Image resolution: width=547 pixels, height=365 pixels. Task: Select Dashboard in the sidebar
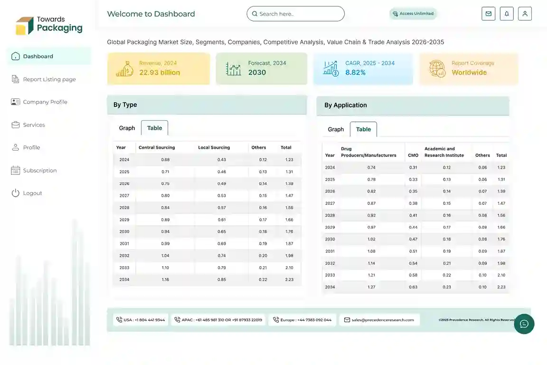[38, 56]
